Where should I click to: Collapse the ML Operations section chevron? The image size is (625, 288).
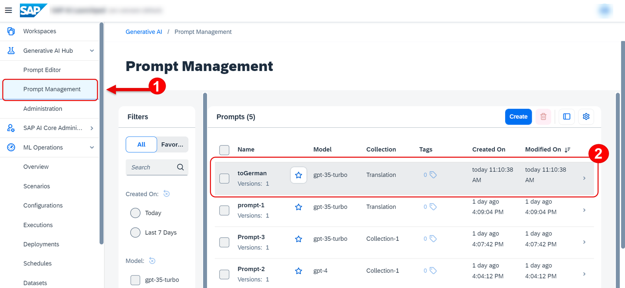coord(92,147)
